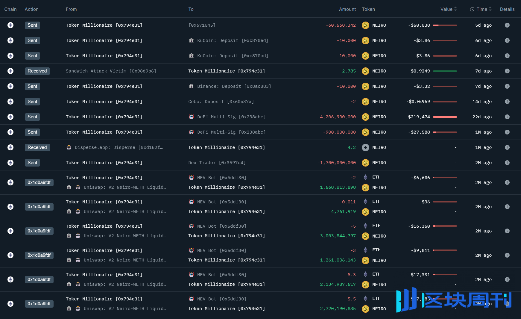Click value bar next to -$219,474
This screenshot has width=521, height=319.
445,117
